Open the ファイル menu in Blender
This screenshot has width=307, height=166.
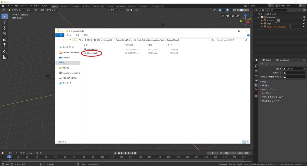(9, 6)
